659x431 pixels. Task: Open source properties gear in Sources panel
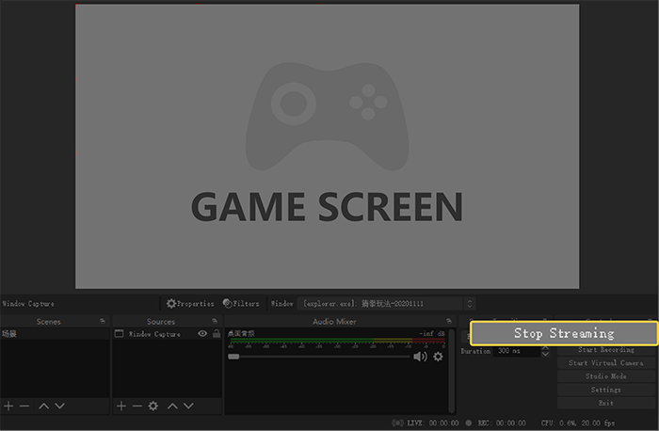[153, 406]
